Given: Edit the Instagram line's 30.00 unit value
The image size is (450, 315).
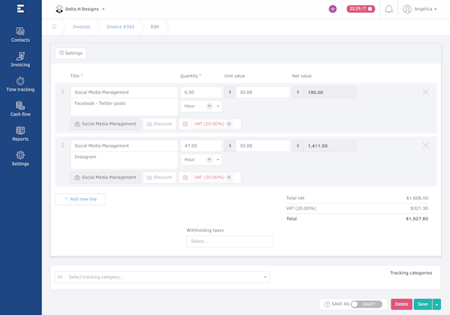Looking at the screenshot, I should (262, 145).
